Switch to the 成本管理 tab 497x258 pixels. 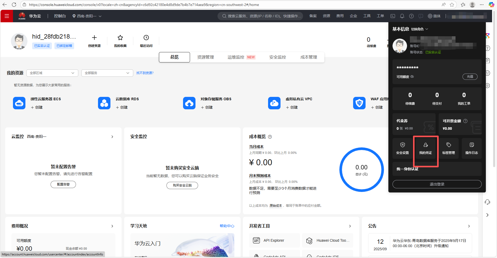(309, 57)
